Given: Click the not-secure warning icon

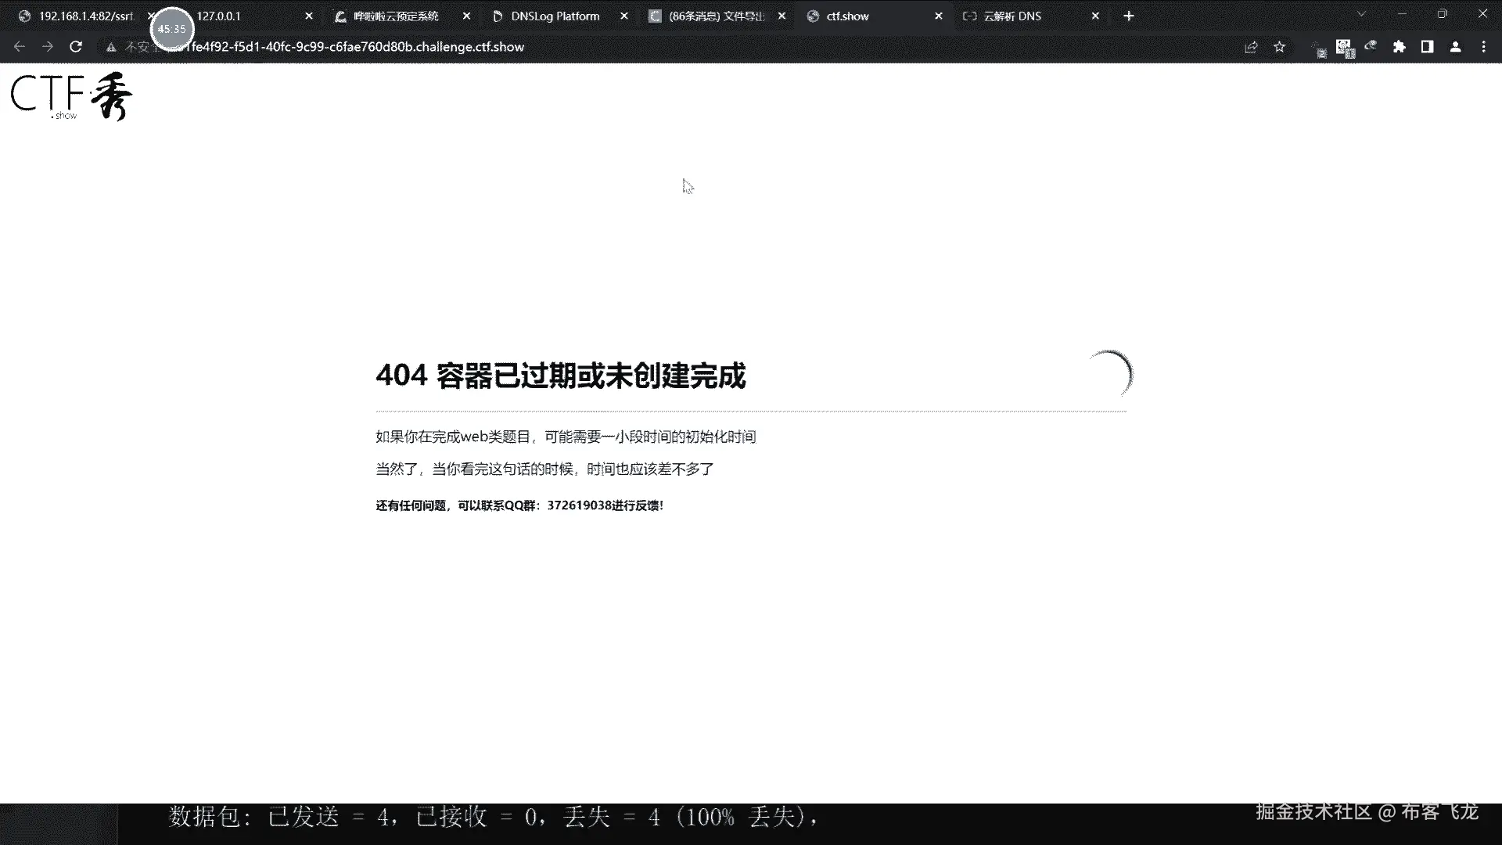Looking at the screenshot, I should (111, 47).
